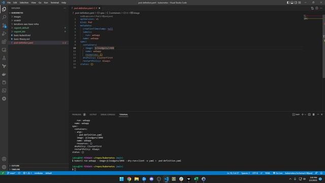Click the Windows Start button
Image resolution: width=325 pixels, height=183 pixels.
(122, 179)
